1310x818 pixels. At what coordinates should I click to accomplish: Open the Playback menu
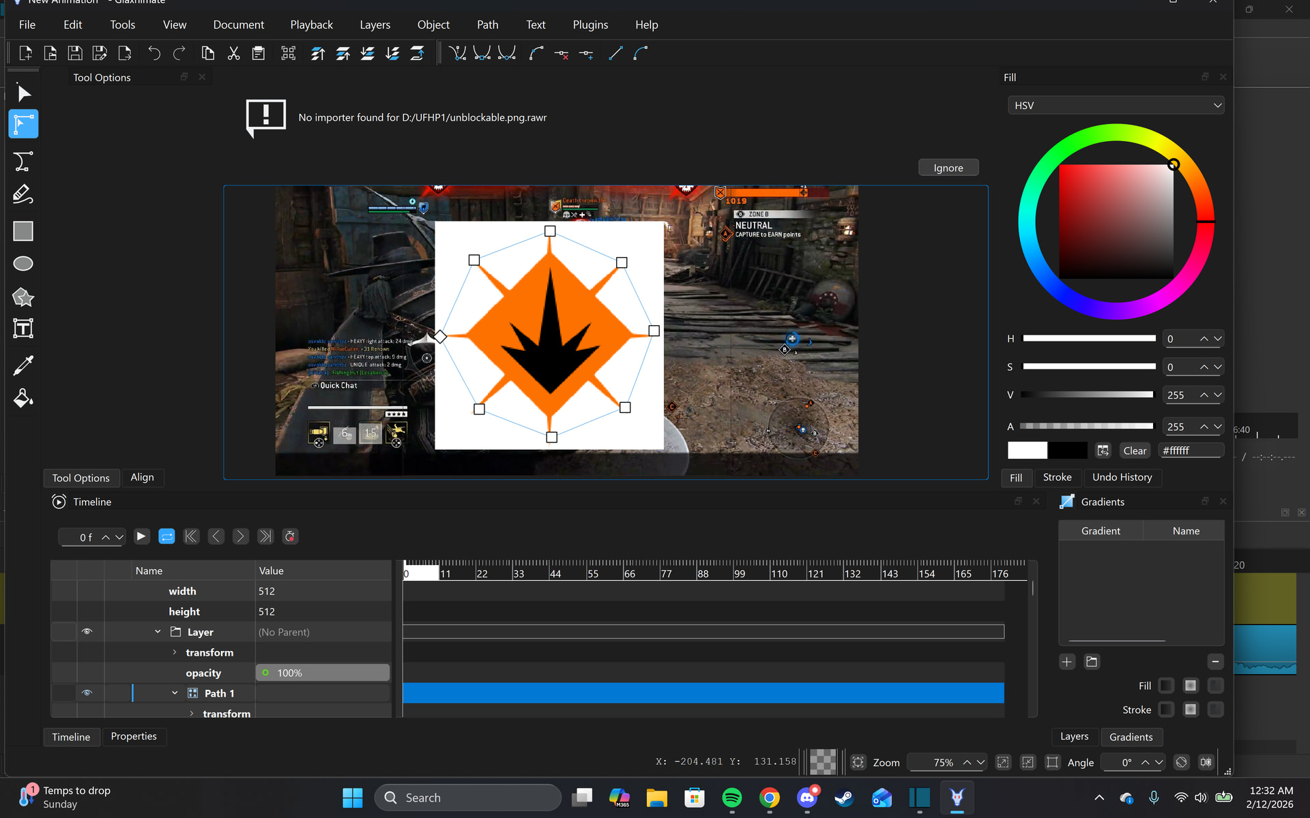[311, 25]
